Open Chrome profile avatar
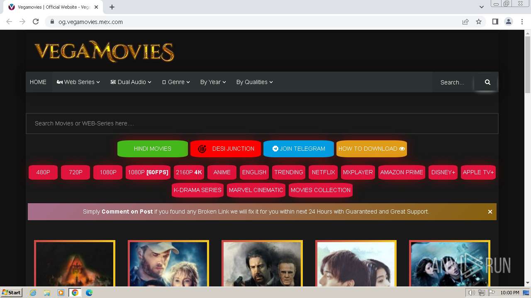 509,22
